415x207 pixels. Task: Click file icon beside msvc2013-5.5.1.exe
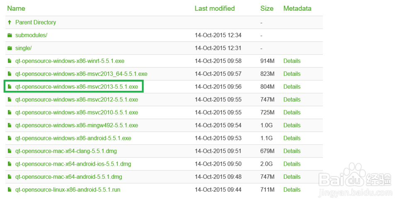click(10, 87)
